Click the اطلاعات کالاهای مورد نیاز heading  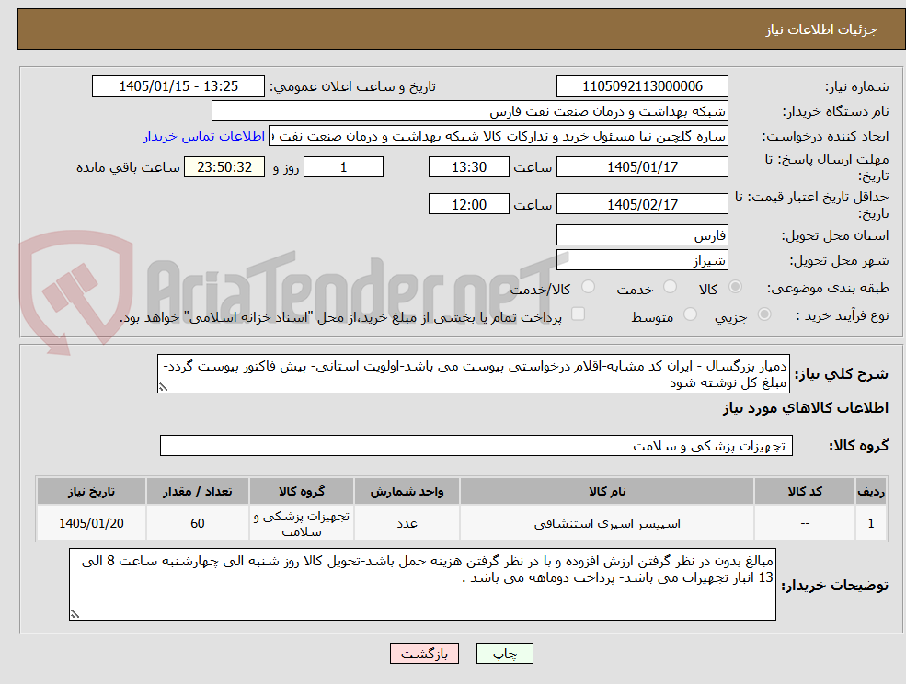(806, 408)
